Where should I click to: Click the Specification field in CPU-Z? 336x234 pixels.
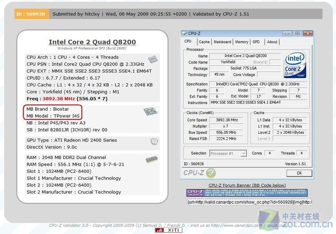tap(258, 84)
